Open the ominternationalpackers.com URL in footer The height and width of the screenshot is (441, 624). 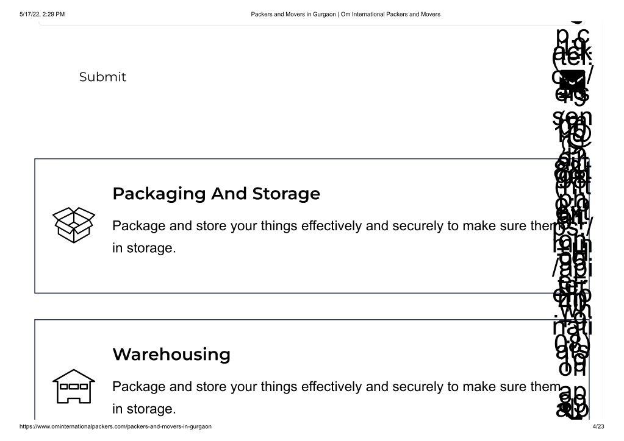pyautogui.click(x=116, y=426)
